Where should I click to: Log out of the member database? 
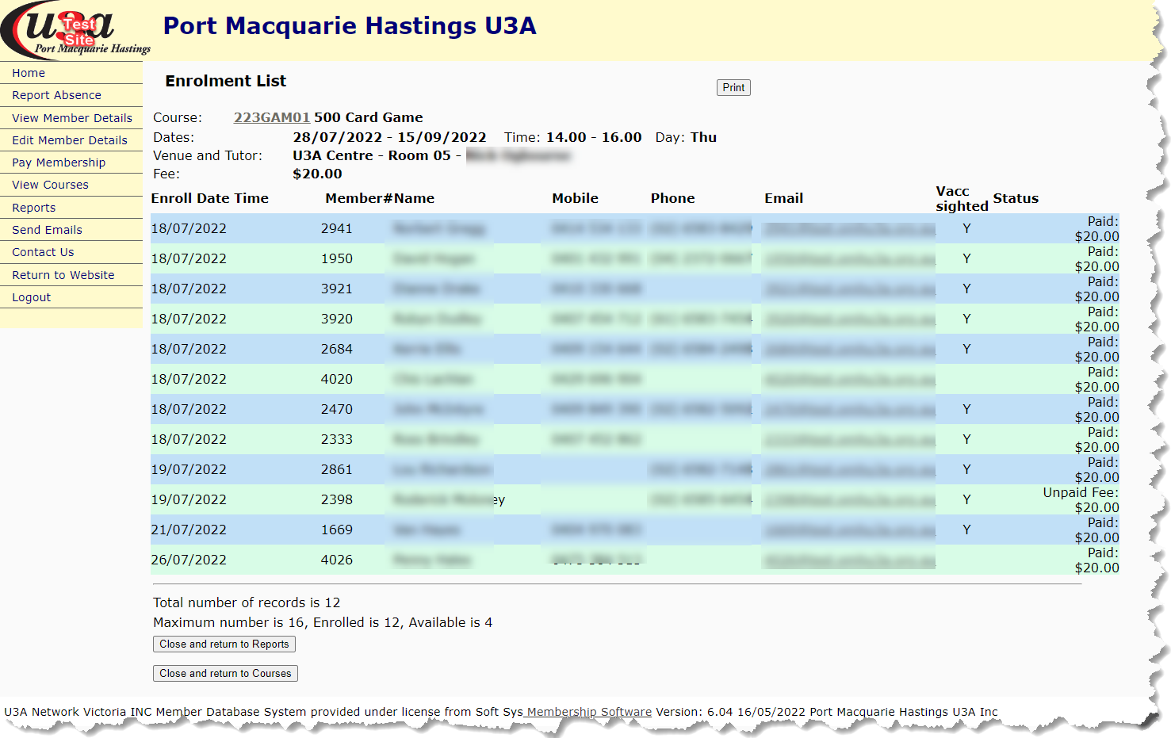click(x=31, y=296)
